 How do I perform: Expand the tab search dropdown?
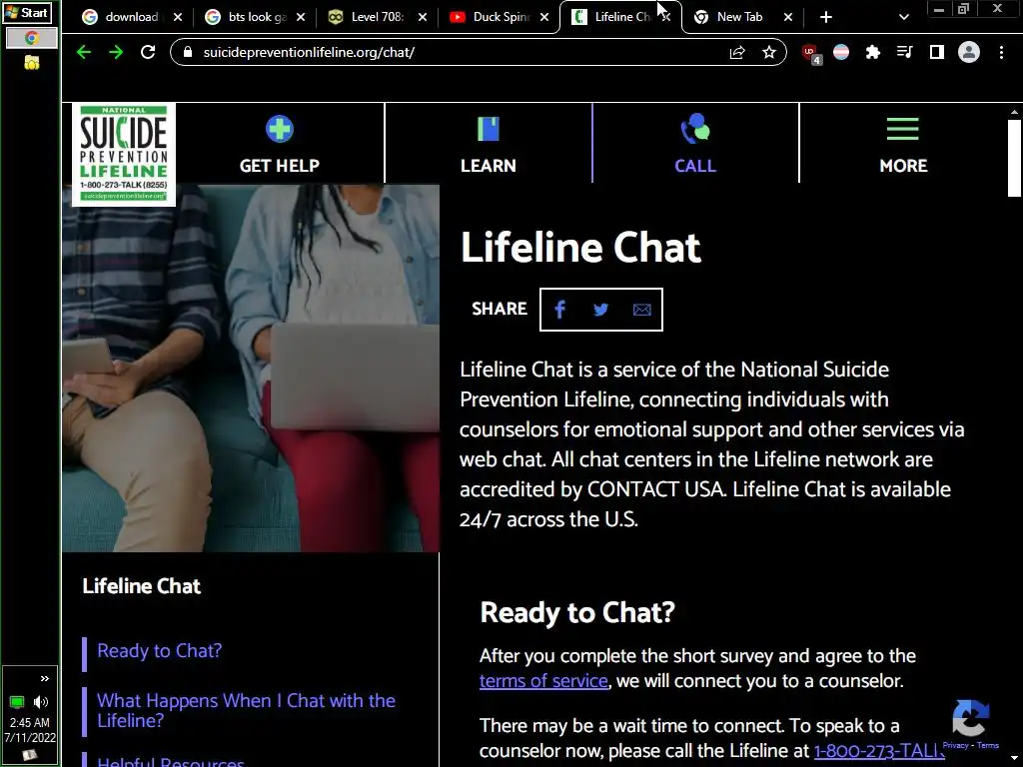pos(903,17)
